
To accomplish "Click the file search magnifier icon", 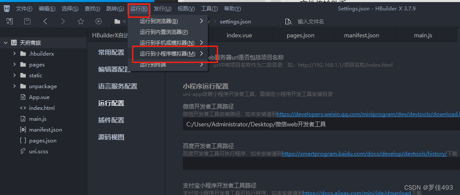I will point(289,22).
